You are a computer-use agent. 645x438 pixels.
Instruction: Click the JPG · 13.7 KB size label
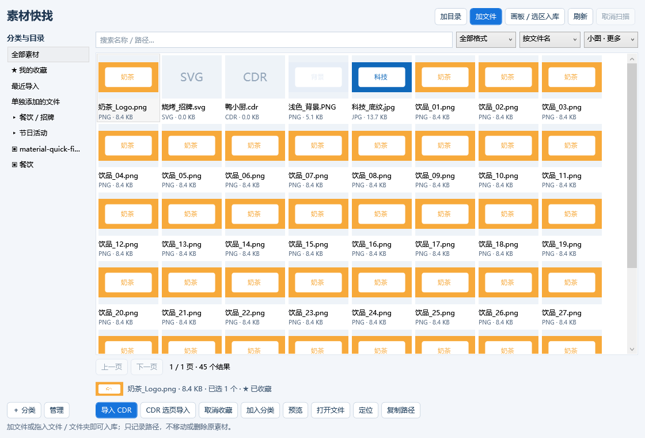pos(369,117)
